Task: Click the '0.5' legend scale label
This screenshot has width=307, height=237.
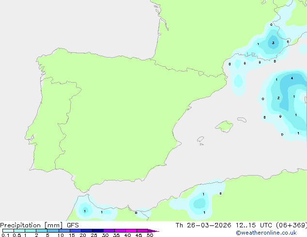Action: [x=17, y=235]
